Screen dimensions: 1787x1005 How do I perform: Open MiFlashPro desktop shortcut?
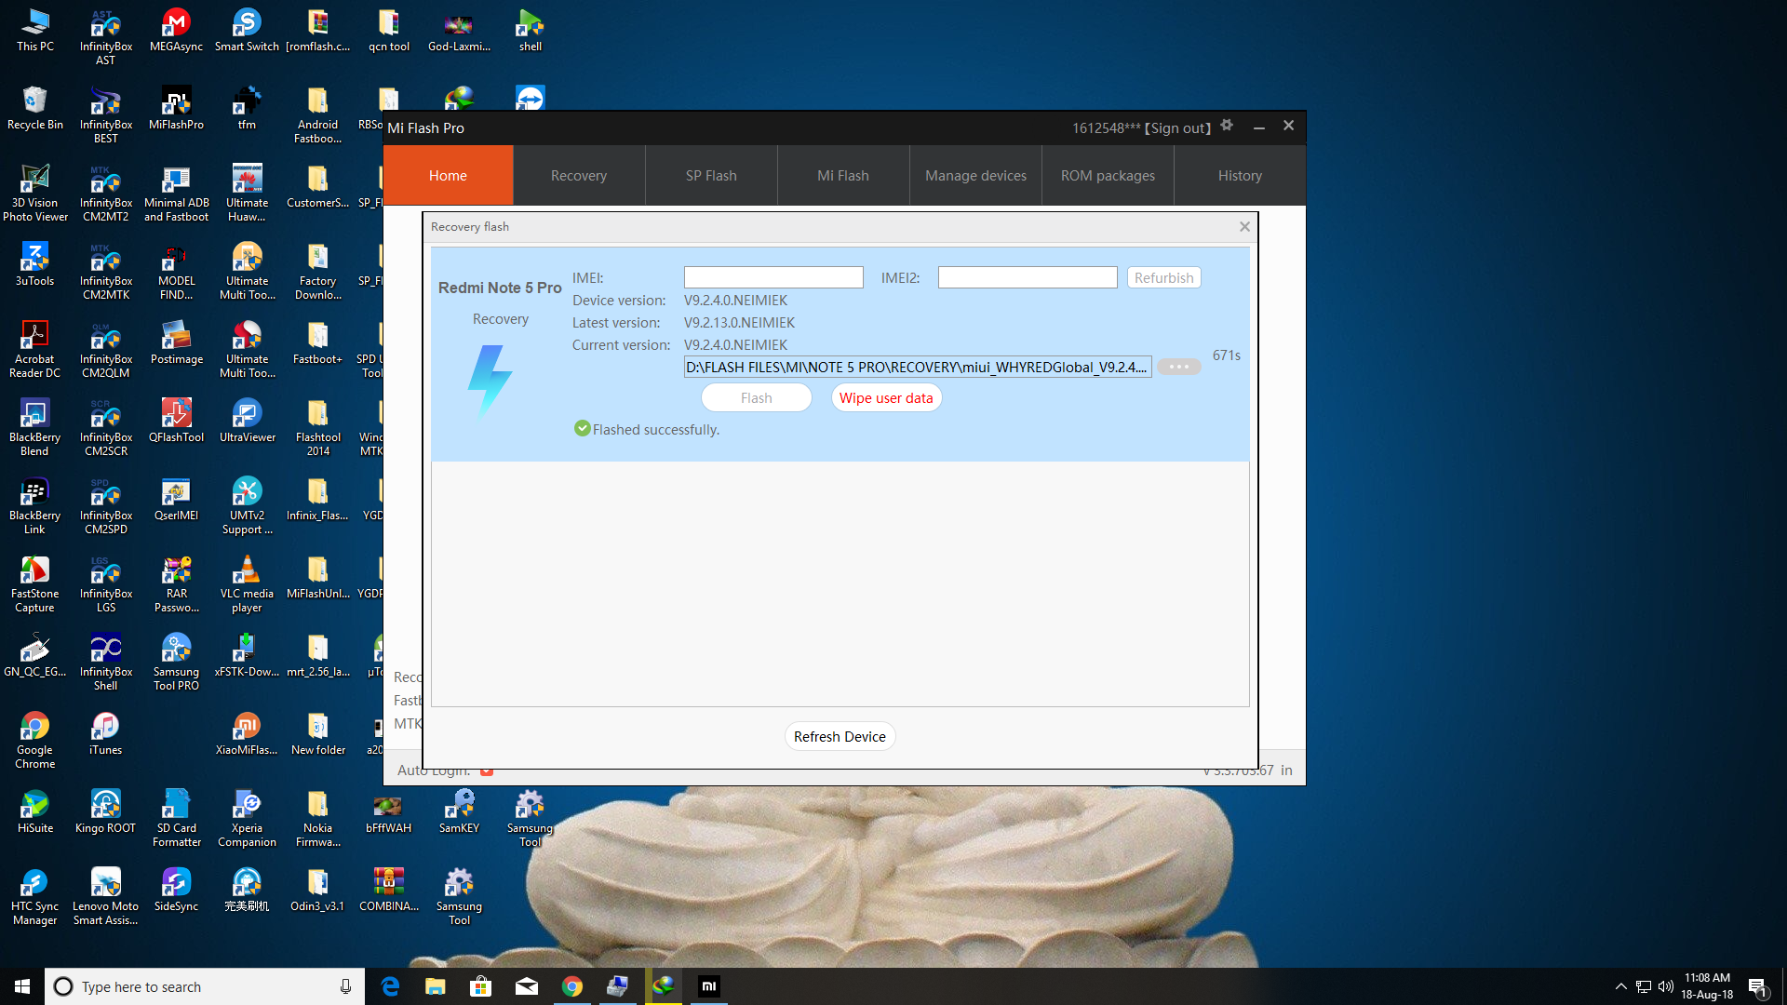[x=176, y=109]
